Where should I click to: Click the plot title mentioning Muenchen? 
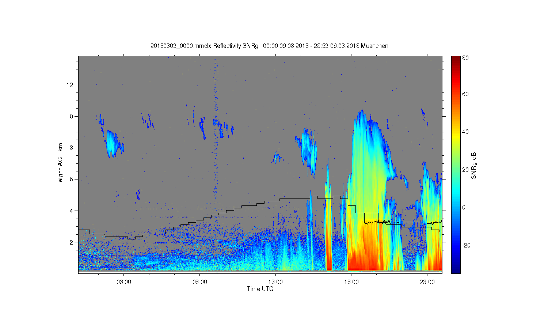point(269,46)
